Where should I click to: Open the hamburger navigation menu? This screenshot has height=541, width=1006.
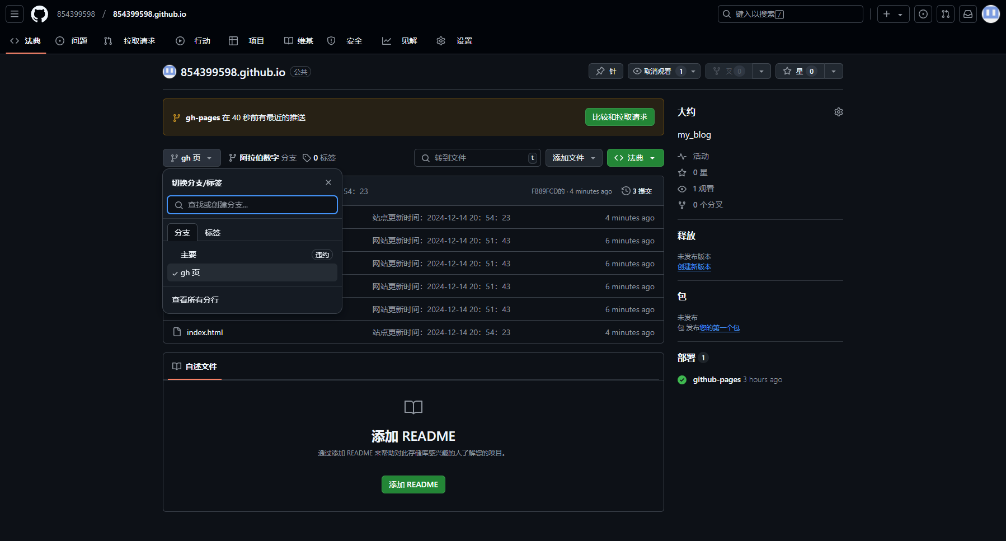(x=15, y=14)
